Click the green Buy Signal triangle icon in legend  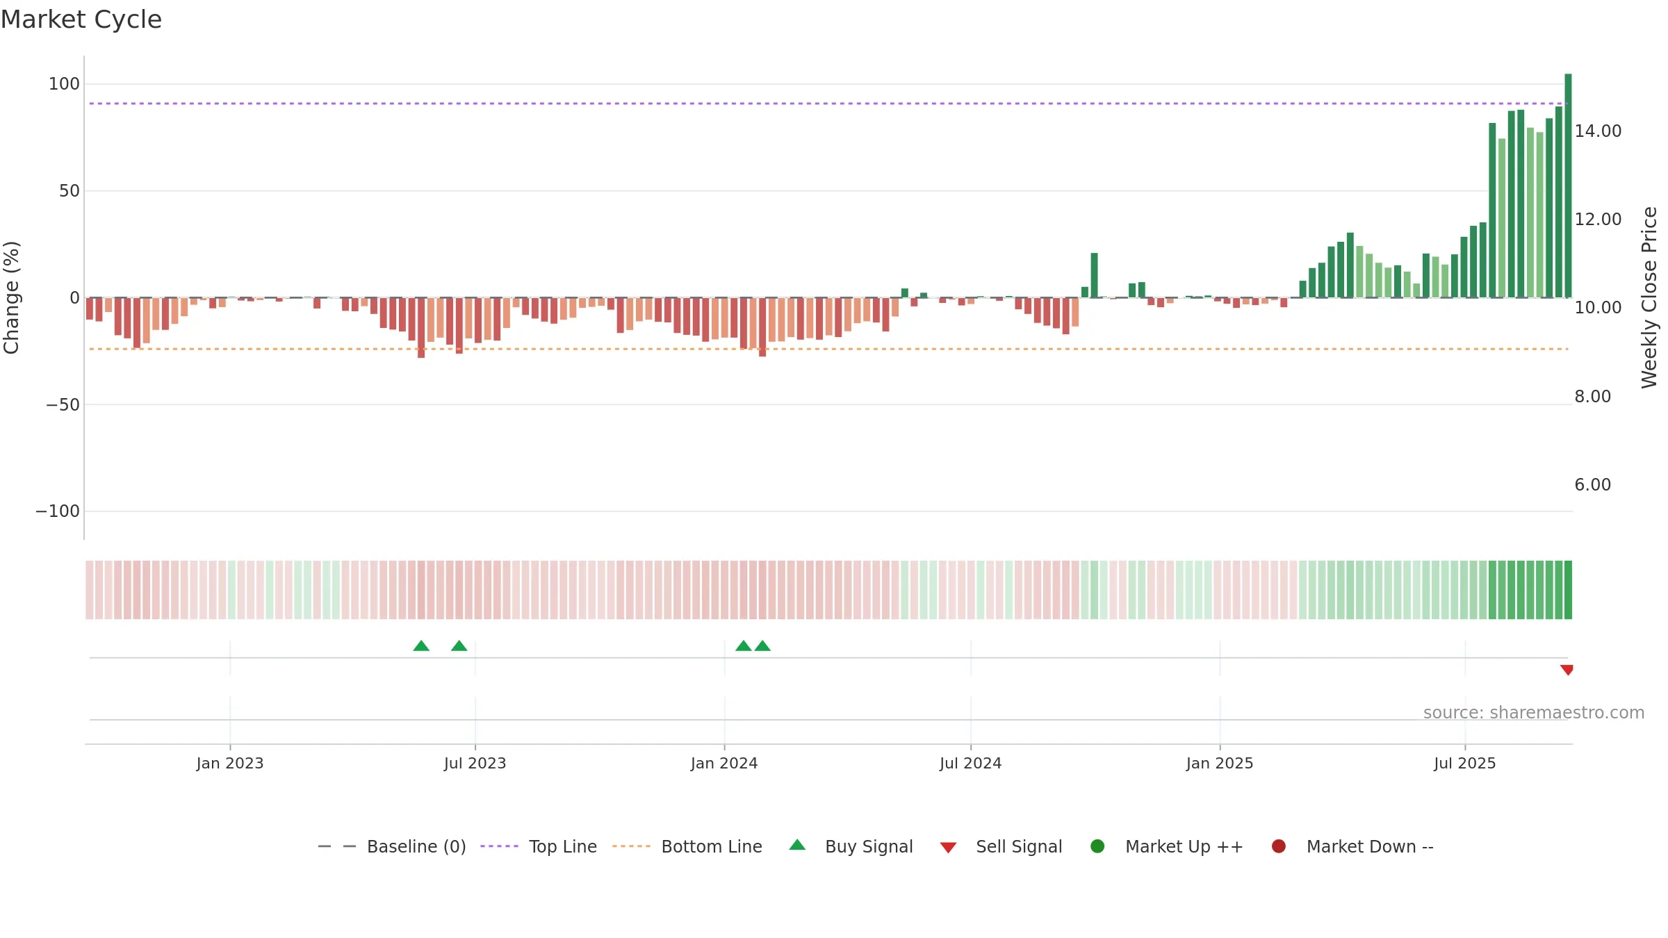click(797, 845)
